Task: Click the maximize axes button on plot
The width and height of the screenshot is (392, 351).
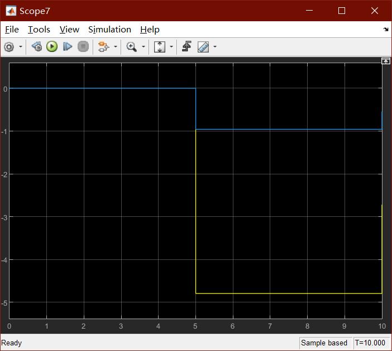Action: [385, 61]
